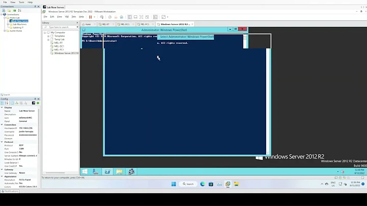Toggle the library sidebar view icon
367x206 pixels.
point(129,17)
